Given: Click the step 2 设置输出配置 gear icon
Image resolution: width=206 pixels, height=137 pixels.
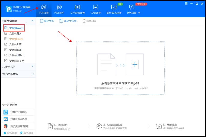Looking at the screenshot, I should [99, 126].
